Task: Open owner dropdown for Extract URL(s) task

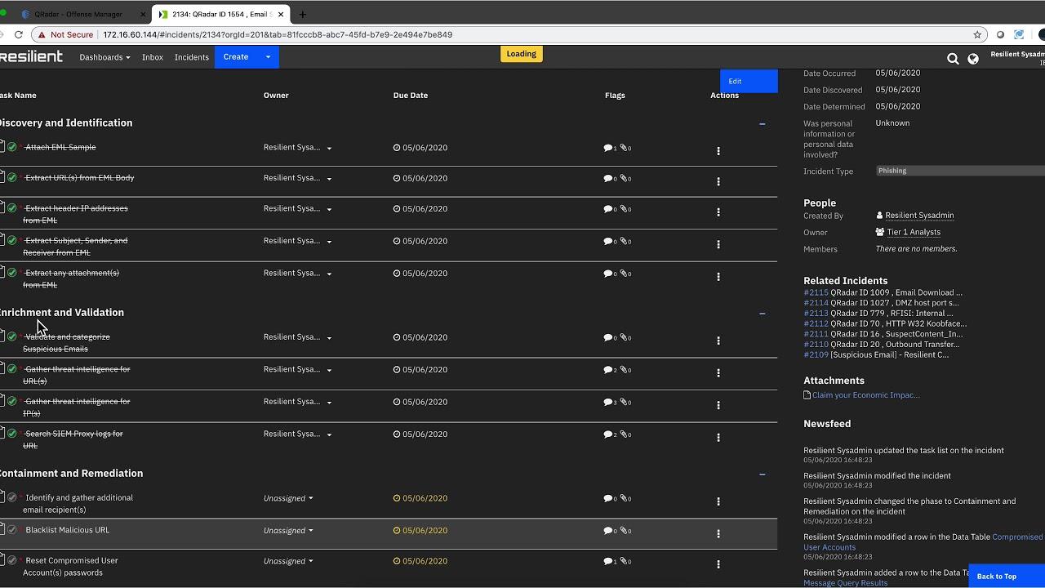Action: (x=297, y=178)
